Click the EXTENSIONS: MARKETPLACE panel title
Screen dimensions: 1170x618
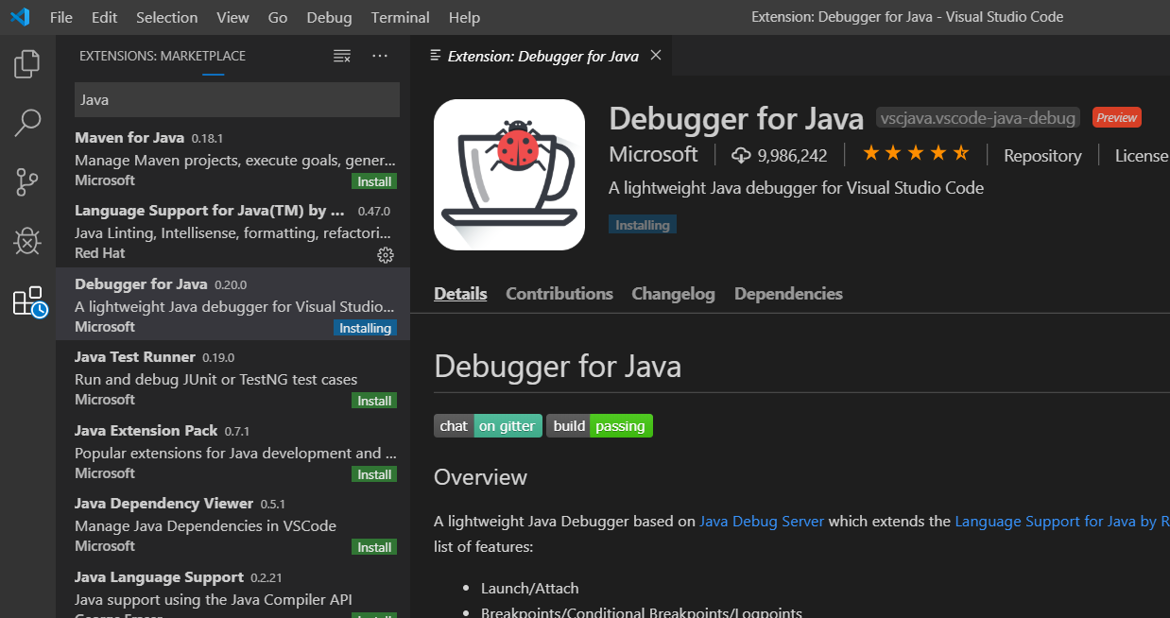163,56
